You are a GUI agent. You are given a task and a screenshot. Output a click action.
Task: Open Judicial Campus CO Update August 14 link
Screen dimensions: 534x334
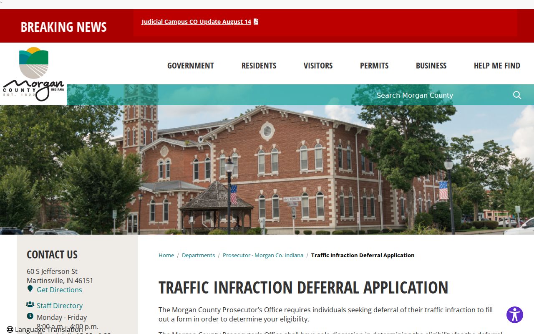pos(196,22)
